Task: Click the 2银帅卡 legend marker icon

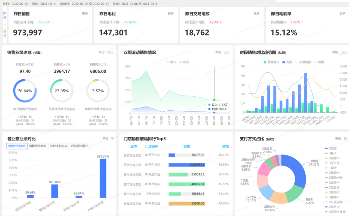Action: coord(326,158)
